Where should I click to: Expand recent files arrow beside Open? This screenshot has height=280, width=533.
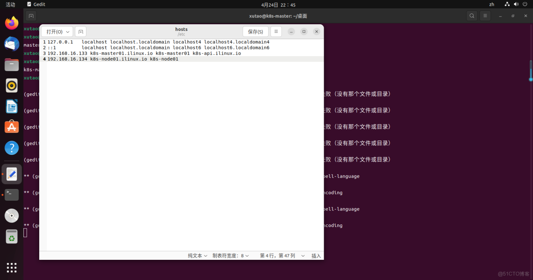tap(68, 31)
